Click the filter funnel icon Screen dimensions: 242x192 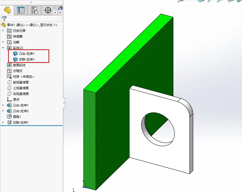point(4,19)
